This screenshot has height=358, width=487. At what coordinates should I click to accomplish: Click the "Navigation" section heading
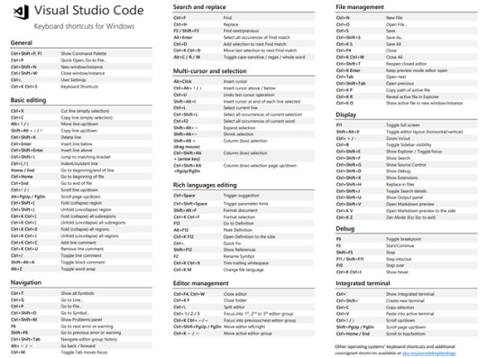click(26, 282)
